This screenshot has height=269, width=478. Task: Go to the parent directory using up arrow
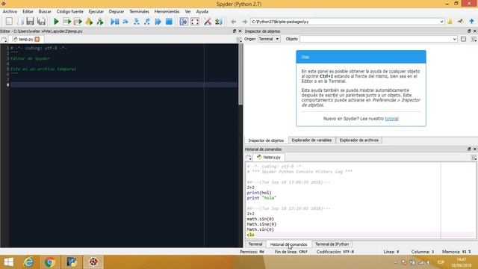(x=471, y=22)
